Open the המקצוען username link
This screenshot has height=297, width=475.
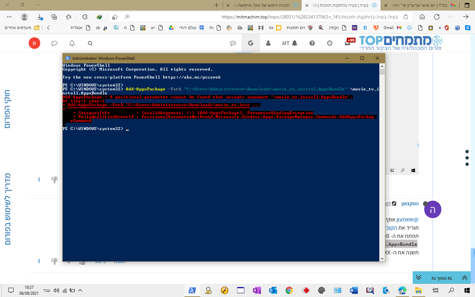[x=410, y=204]
